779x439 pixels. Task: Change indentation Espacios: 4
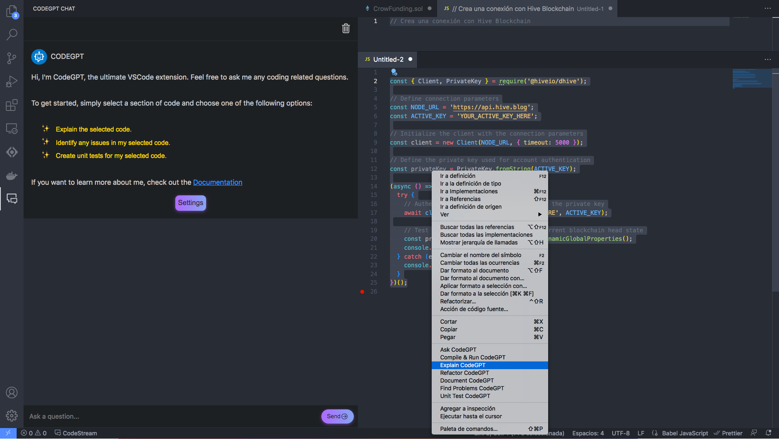pyautogui.click(x=588, y=433)
